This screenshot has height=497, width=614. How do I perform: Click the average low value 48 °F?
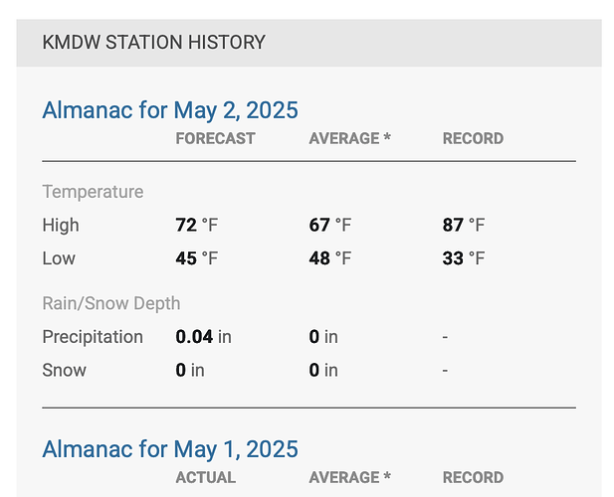330,258
